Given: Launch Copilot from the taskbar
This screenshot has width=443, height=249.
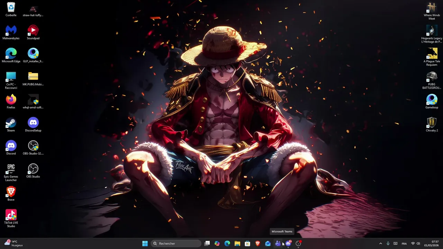Looking at the screenshot, I should coord(217,243).
